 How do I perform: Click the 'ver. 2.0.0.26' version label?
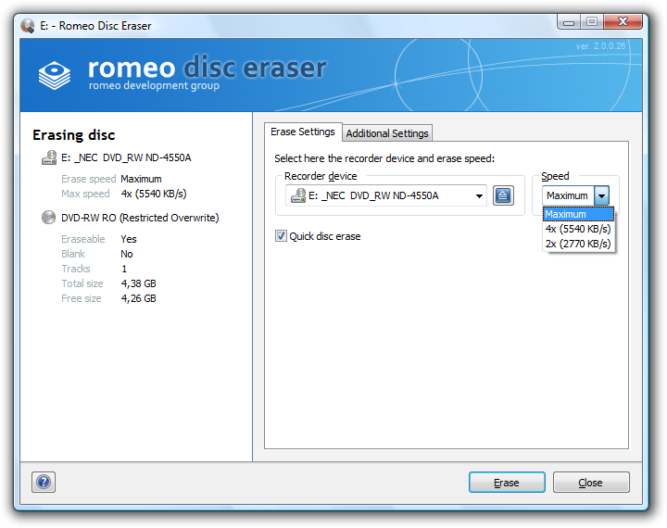point(600,46)
